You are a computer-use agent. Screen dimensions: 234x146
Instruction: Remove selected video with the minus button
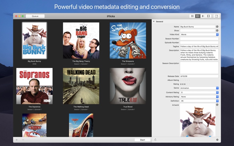pyautogui.click(x=23, y=140)
